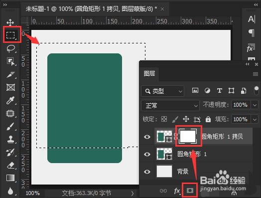Click the 圆角矩形 1 layer name

point(192,154)
